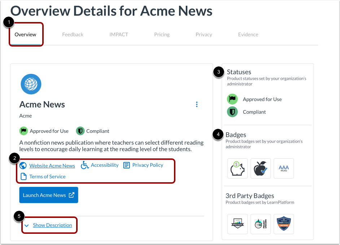Expand Show Description
Viewport: 340px width, 245px height.
point(52,225)
